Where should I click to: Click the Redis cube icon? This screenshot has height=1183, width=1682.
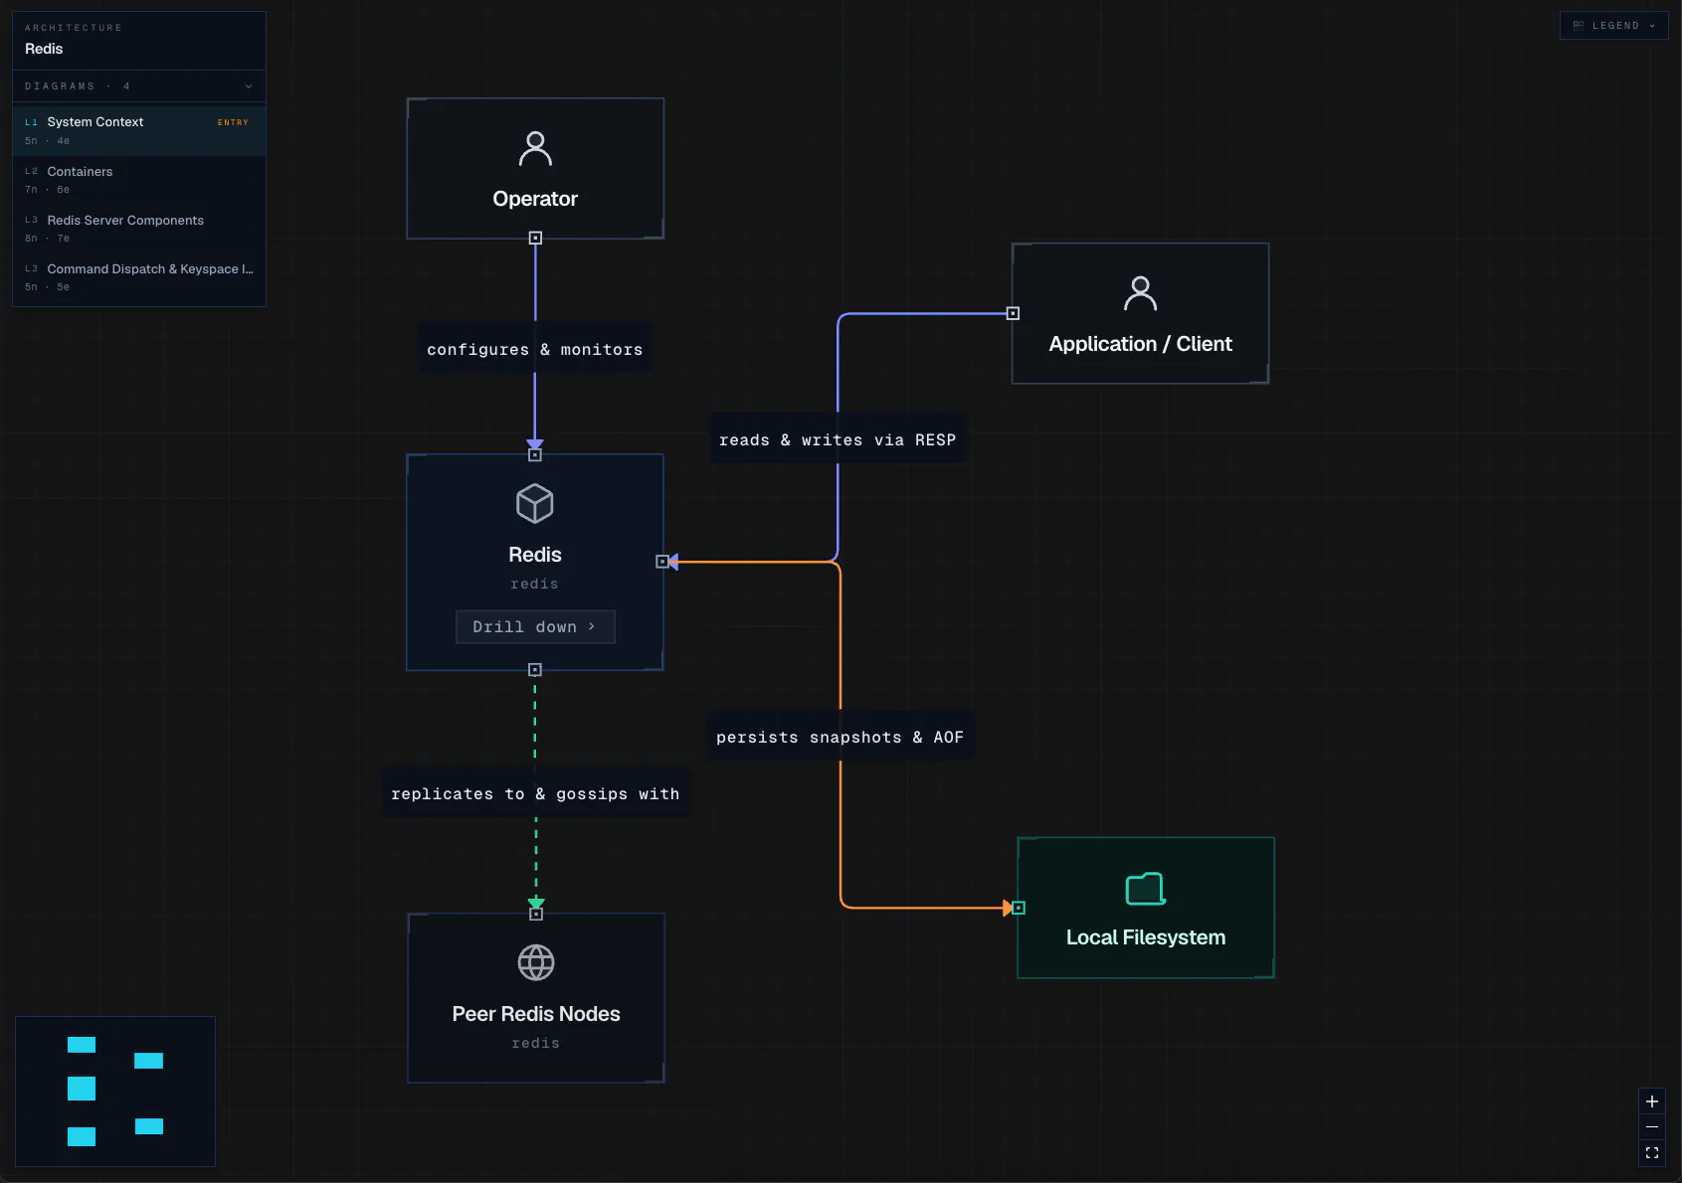click(535, 503)
